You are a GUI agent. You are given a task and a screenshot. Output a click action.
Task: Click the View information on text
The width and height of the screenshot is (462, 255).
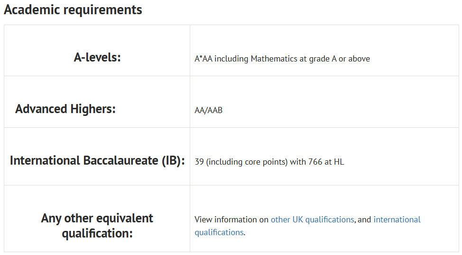click(x=231, y=220)
